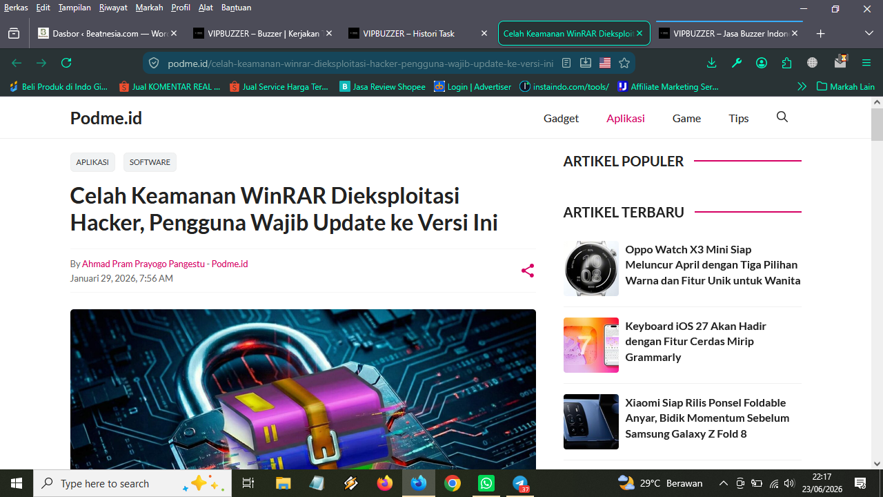Open the Gadget navigation link
883x497 pixels.
click(561, 118)
